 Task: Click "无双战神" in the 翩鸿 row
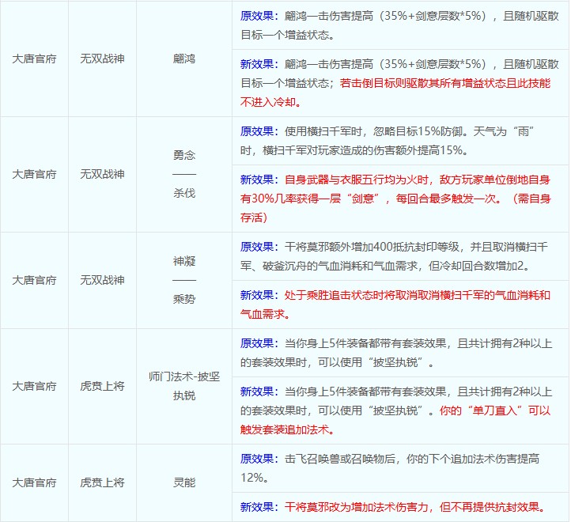point(102,59)
